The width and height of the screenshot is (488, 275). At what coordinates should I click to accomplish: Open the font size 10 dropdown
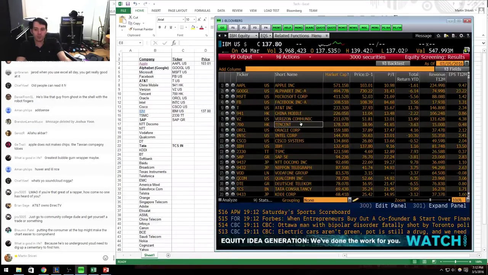tap(194, 19)
